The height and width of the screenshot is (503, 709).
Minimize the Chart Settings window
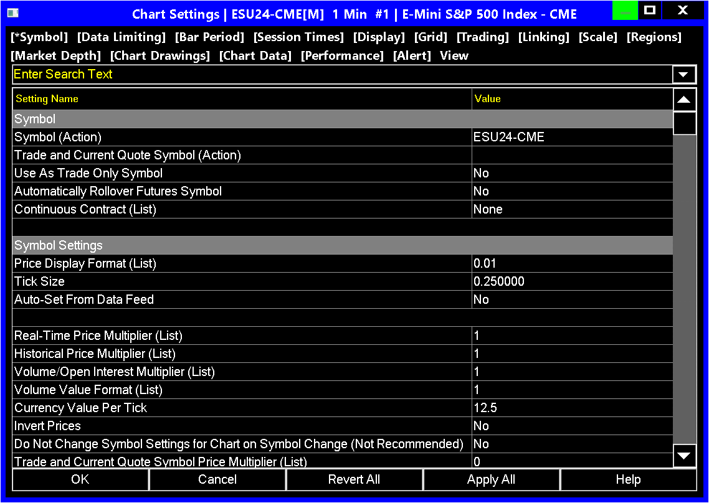[625, 11]
